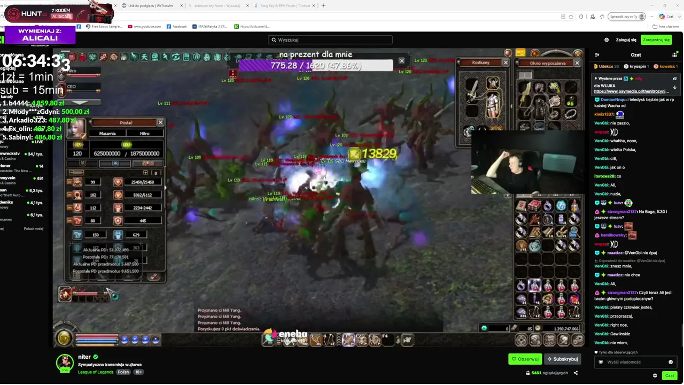Image resolution: width=684 pixels, height=385 pixels.
Task: Select the "League of Legends" category link
Action: [96, 372]
